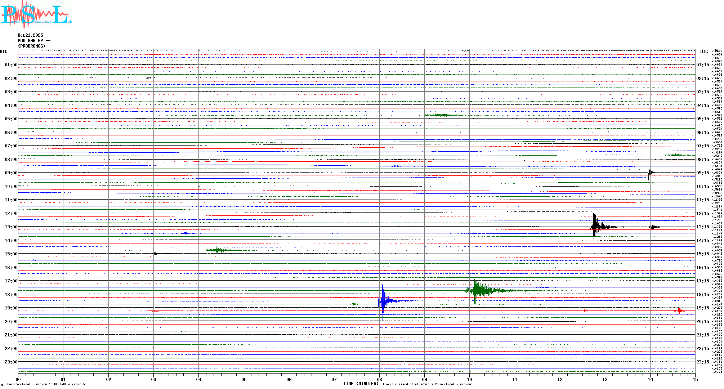Click the large black seismic event at 13:00
Image resolution: width=724 pixels, height=389 pixels.
click(x=595, y=227)
